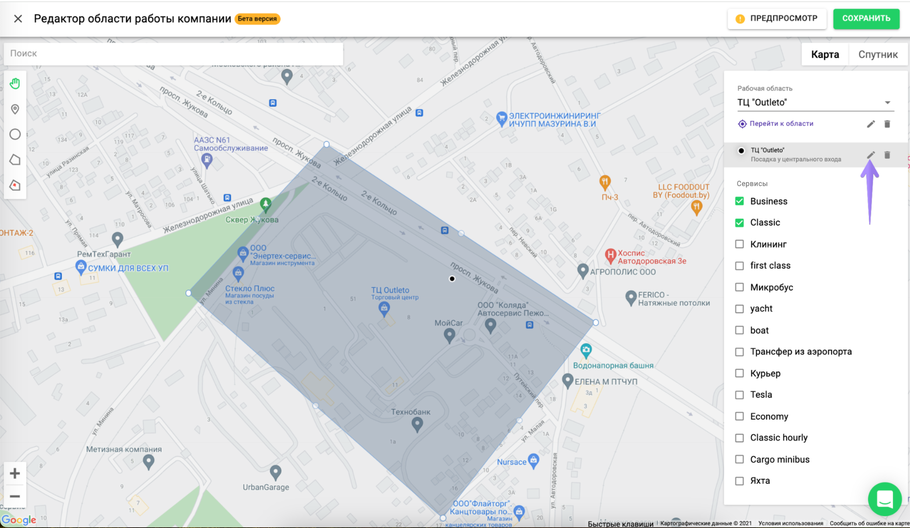The height and width of the screenshot is (528, 910).
Task: Select the polygon drawing tool
Action: pyautogui.click(x=15, y=160)
